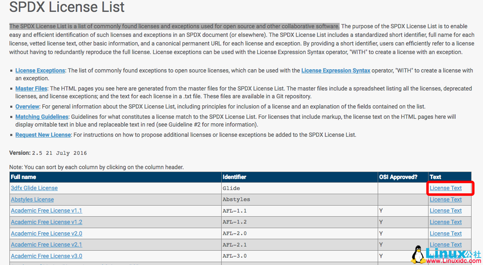
Task: Open 3dfx Glide License entry
Action: pos(34,188)
